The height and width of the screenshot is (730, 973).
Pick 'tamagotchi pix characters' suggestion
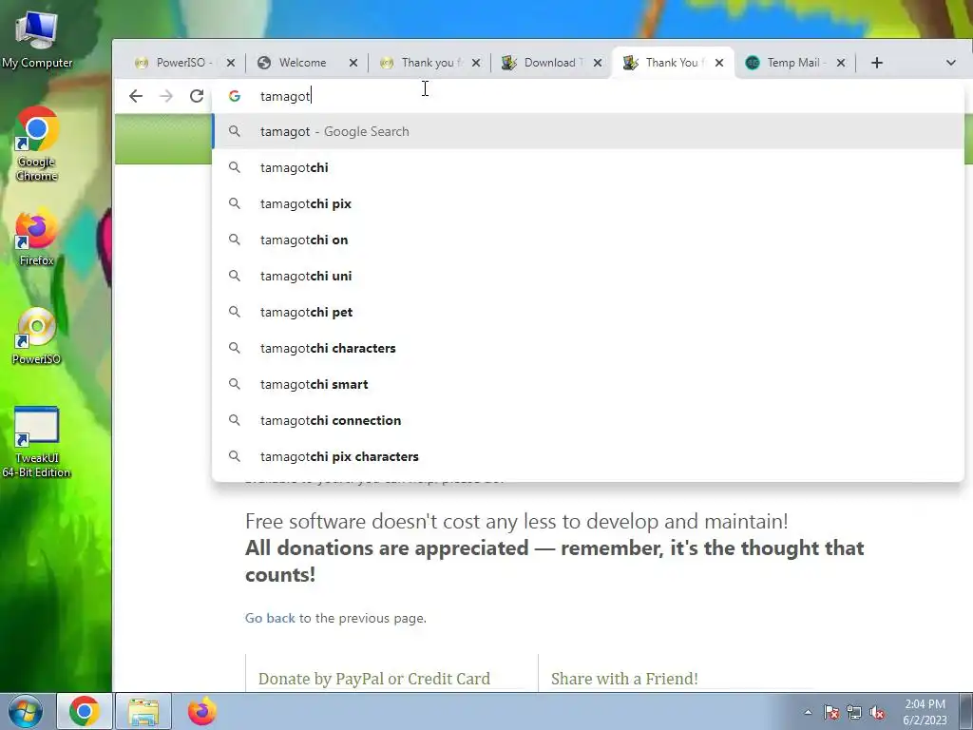(x=588, y=456)
